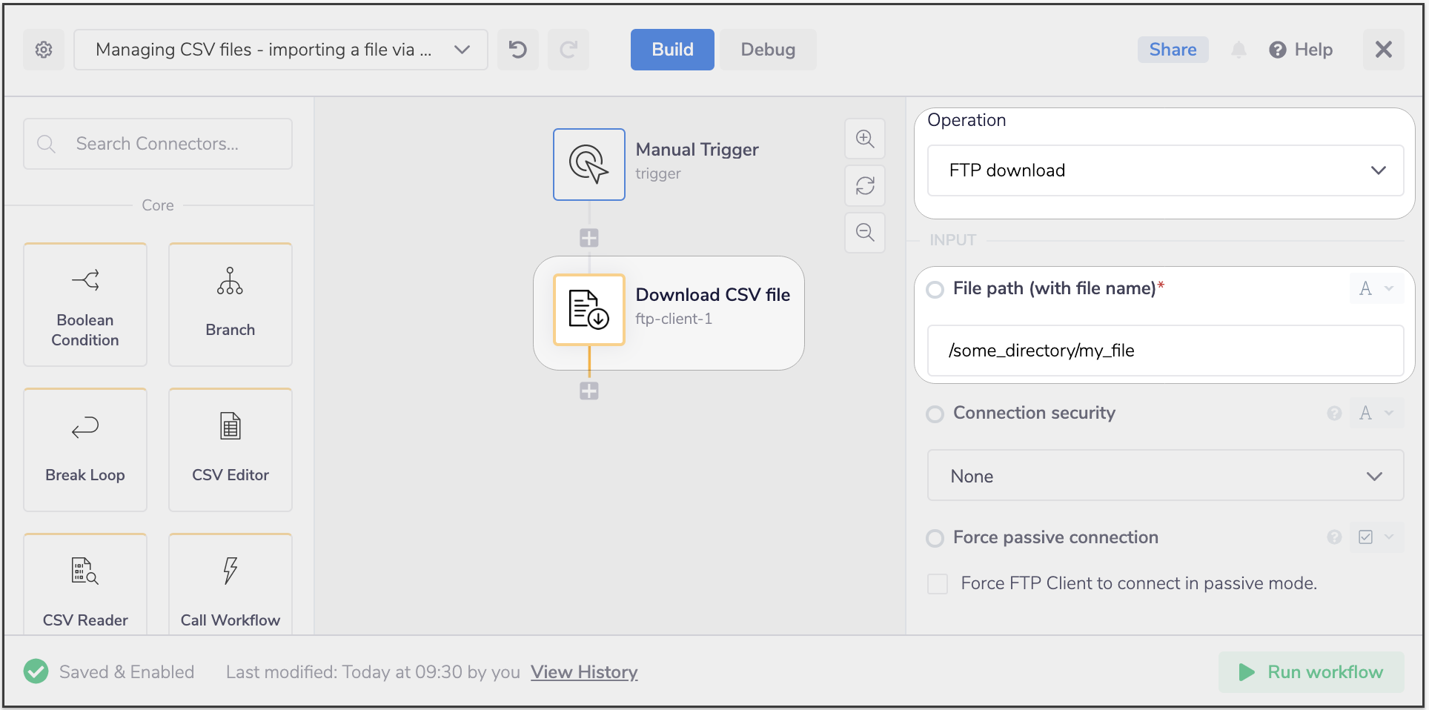Switch to the Debug tab
The height and width of the screenshot is (710, 1429).
click(x=768, y=50)
